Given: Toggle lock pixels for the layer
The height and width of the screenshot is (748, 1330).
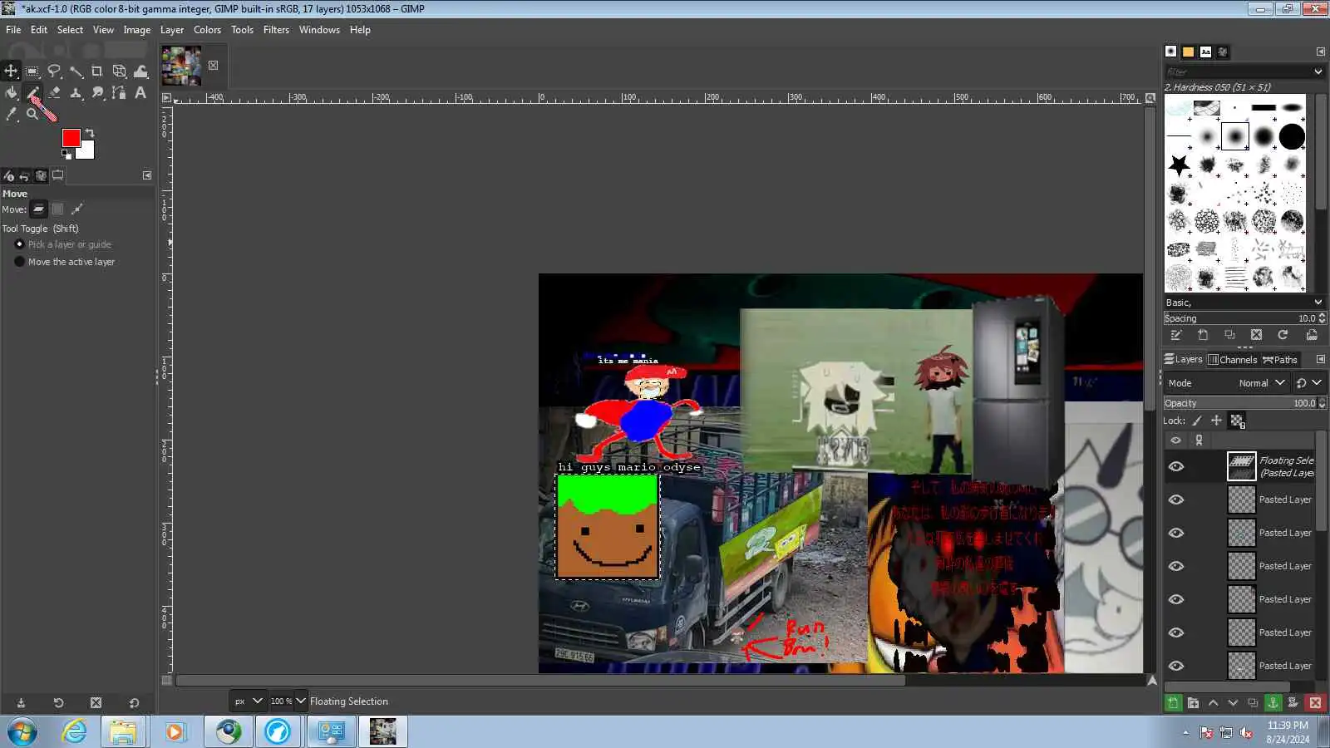Looking at the screenshot, I should coord(1197,421).
